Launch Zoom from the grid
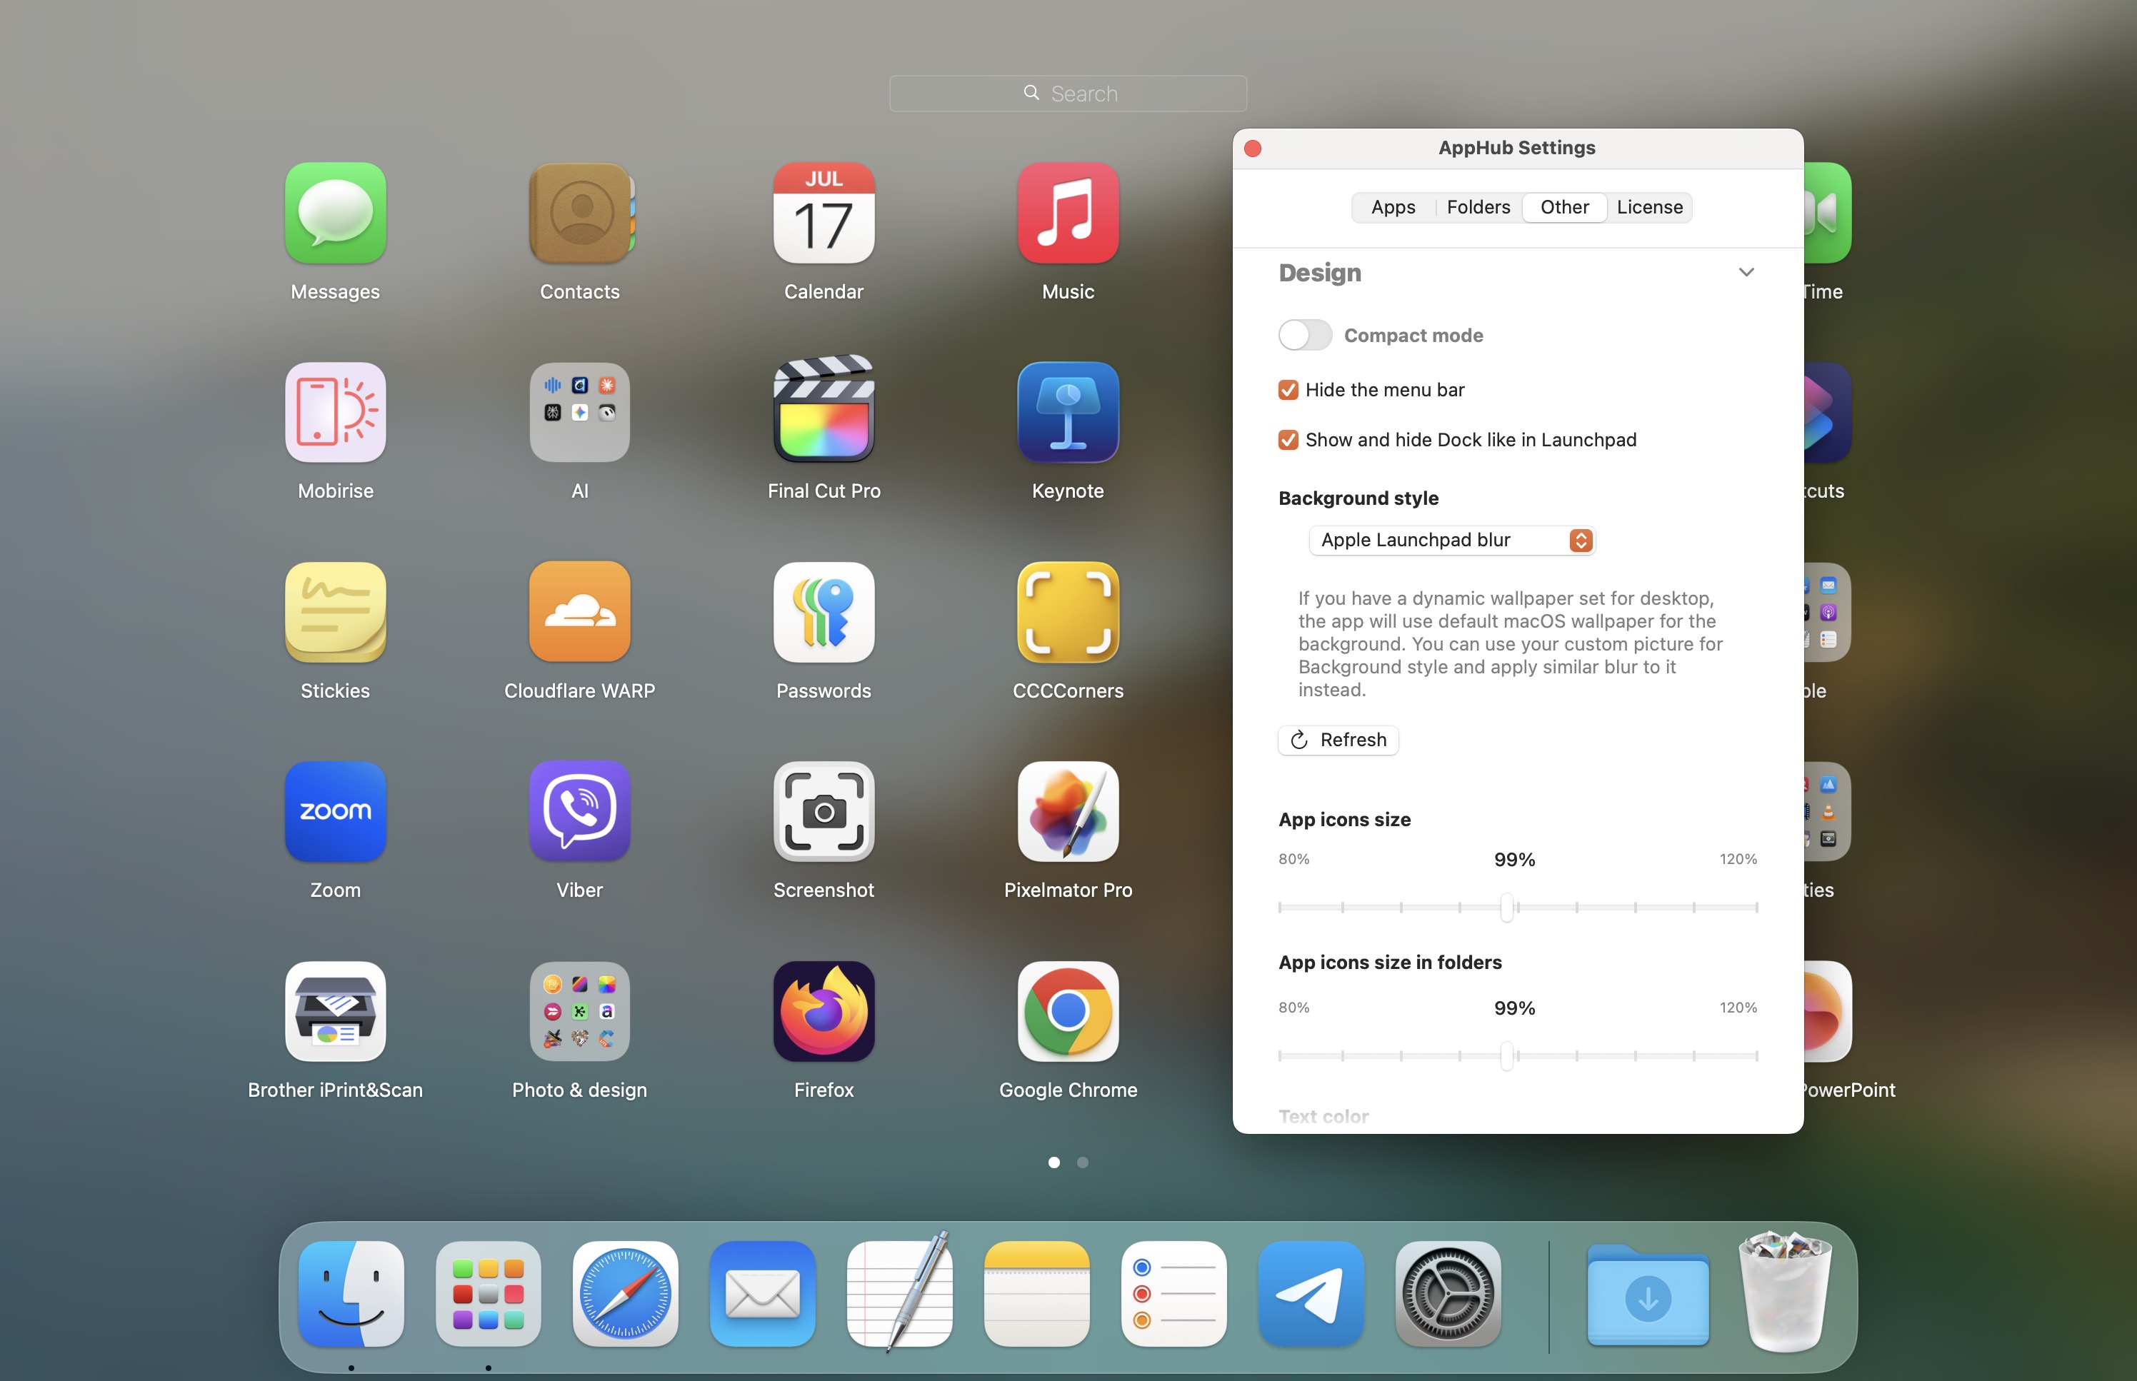The width and height of the screenshot is (2137, 1381). click(336, 812)
